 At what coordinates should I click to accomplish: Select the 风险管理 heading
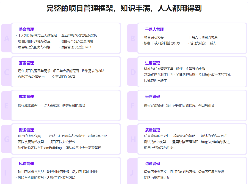coord(26,164)
